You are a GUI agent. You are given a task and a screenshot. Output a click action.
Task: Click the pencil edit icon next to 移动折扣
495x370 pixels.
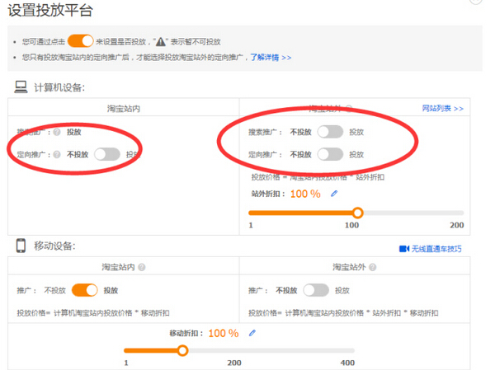[x=252, y=333]
